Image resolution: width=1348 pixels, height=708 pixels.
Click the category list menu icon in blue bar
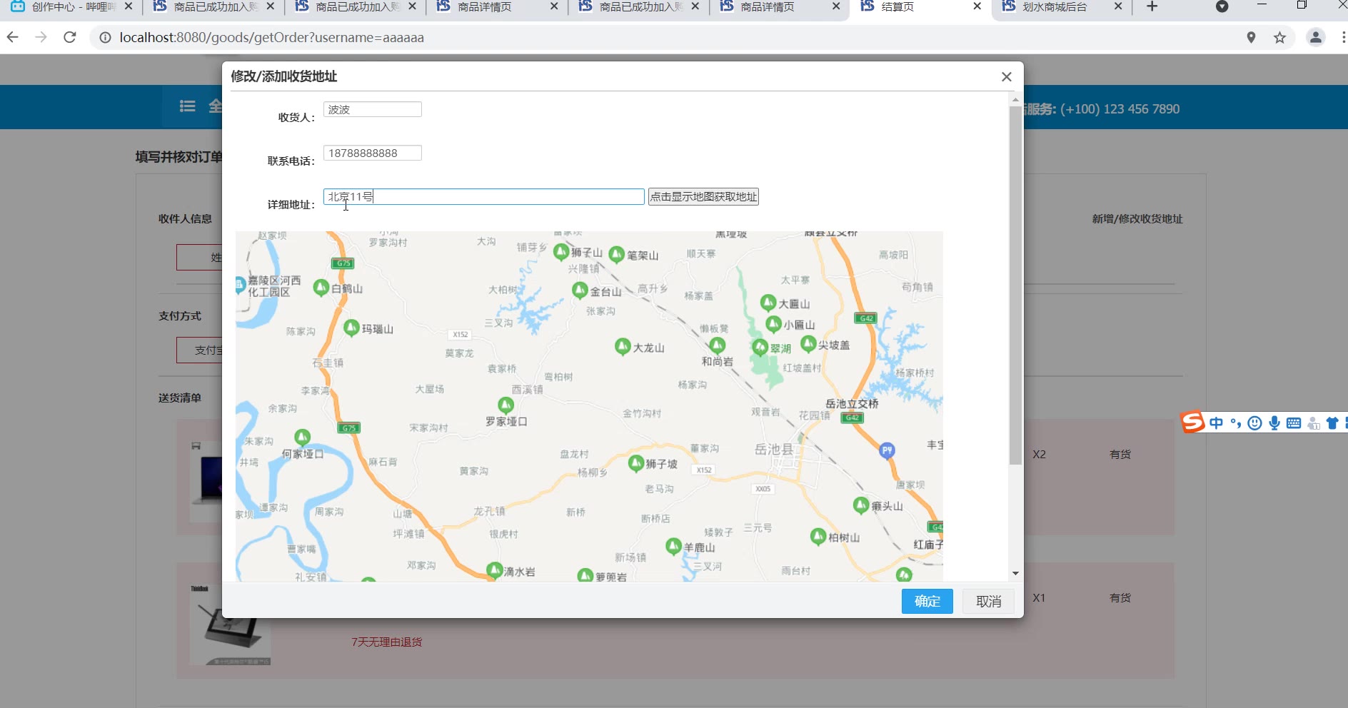[188, 106]
